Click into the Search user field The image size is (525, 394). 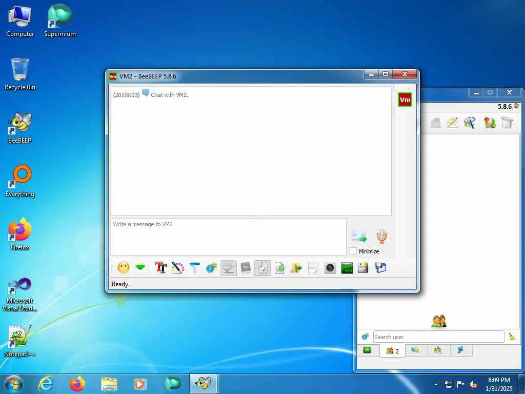click(439, 337)
